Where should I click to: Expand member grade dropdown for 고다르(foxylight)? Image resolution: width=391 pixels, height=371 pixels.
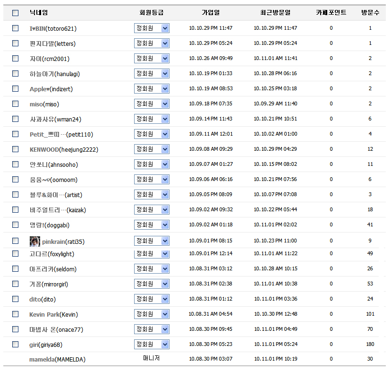click(152, 254)
